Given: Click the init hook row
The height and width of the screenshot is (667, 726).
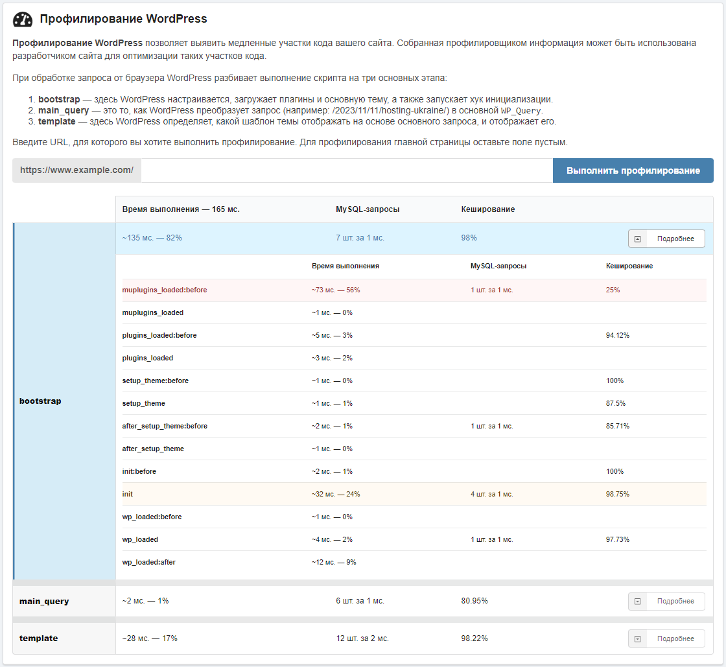Looking at the screenshot, I should tap(128, 494).
